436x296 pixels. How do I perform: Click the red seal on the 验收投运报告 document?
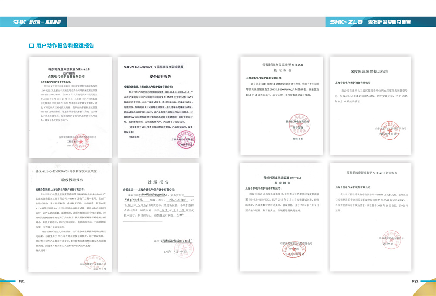[95, 262]
